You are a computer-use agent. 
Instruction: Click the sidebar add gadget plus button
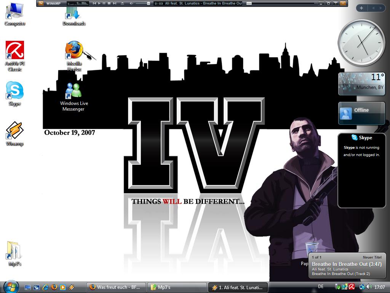[361, 8]
